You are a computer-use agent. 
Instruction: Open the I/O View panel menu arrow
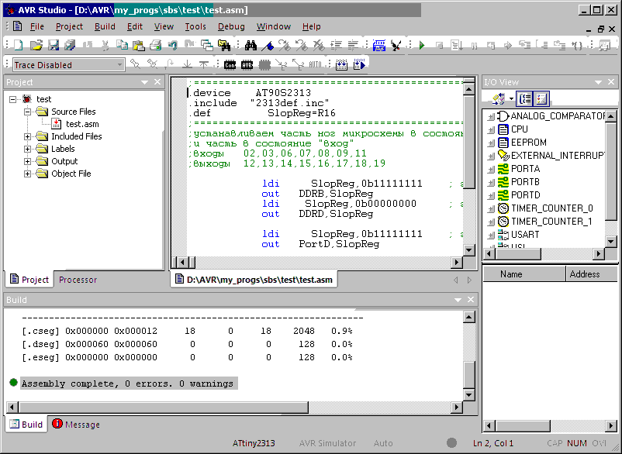(598, 82)
